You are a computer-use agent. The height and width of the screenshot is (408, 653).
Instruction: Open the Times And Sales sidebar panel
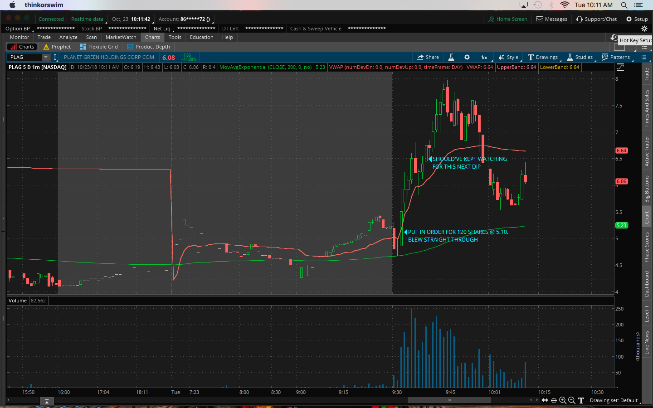[x=647, y=108]
